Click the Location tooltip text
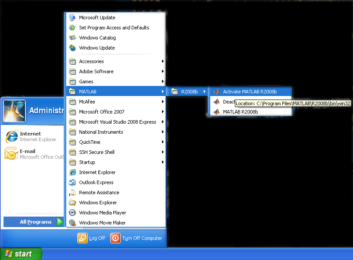353x260 pixels. (293, 103)
